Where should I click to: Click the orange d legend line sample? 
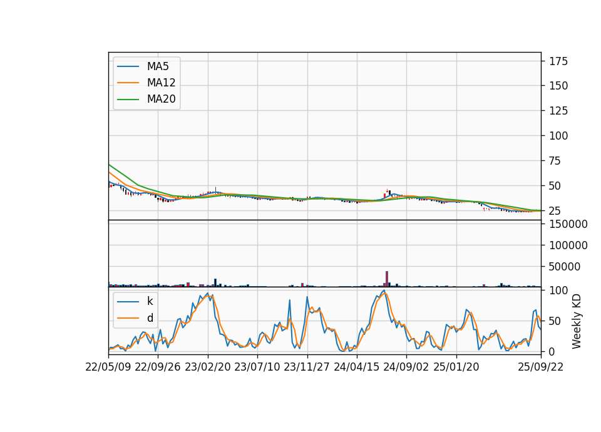point(128,318)
